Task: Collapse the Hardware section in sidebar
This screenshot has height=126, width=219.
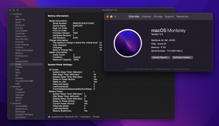Action: (x=11, y=14)
